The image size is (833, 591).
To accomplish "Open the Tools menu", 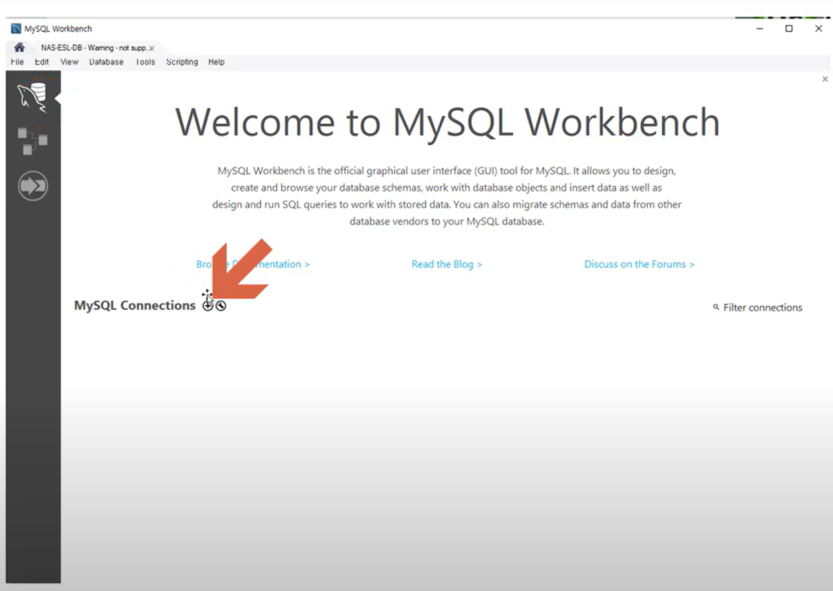I will click(x=145, y=62).
